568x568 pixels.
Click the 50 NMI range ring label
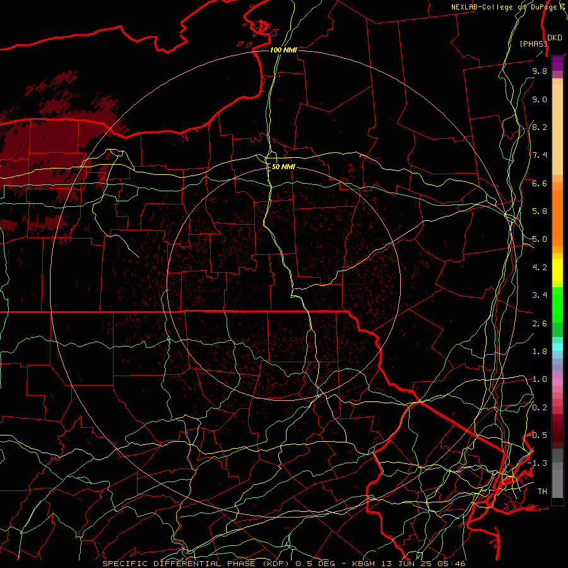[283, 167]
